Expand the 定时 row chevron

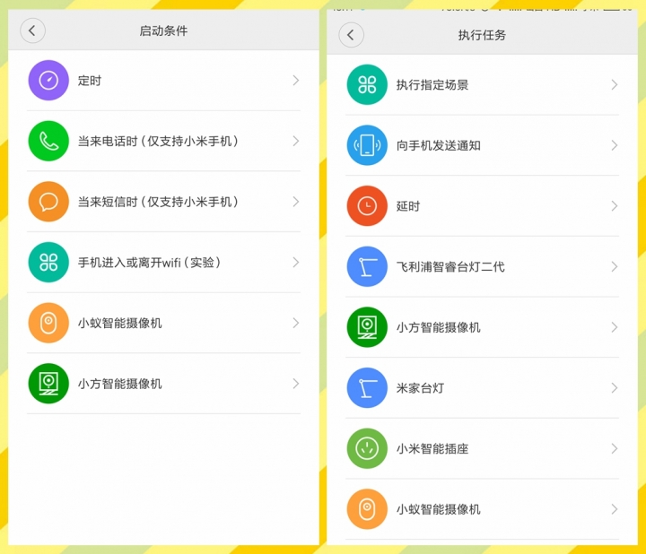click(x=295, y=81)
